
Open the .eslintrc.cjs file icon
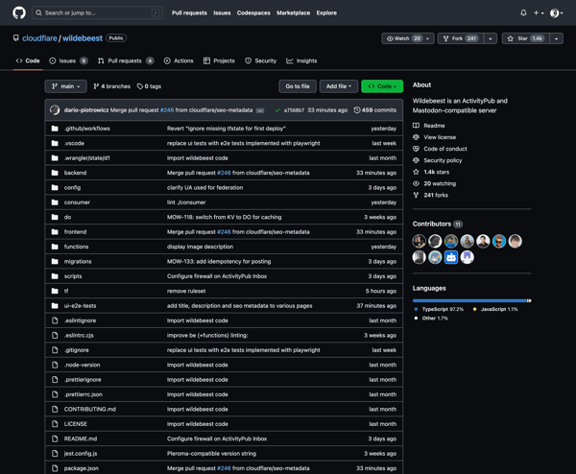55,336
